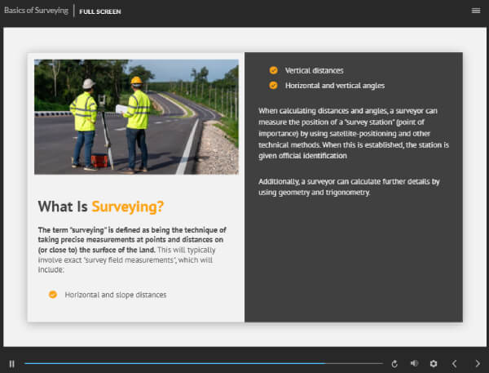Click checkmark beside Vertical distances
This screenshot has width=489, height=373.
[x=273, y=70]
